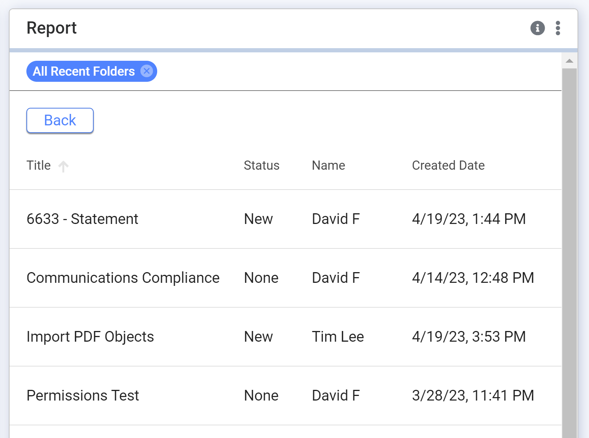Sort by the Name column header

pyautogui.click(x=329, y=165)
